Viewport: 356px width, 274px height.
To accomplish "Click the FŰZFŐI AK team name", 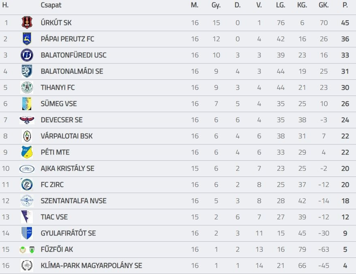I will [x=57, y=249].
